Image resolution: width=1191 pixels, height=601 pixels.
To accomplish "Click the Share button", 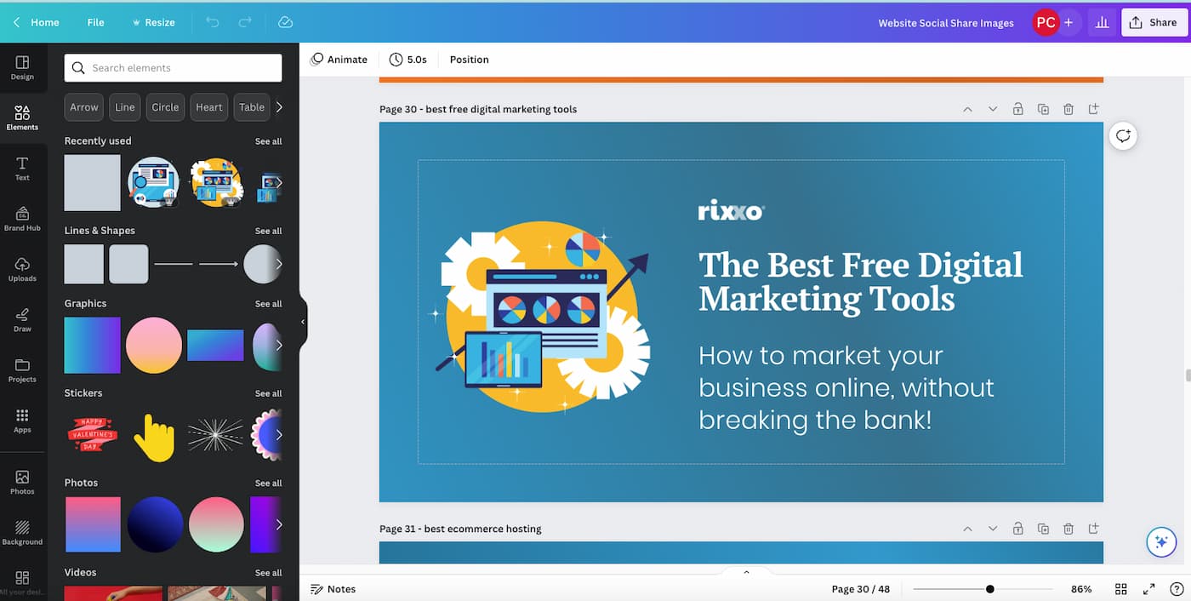I will click(1154, 22).
